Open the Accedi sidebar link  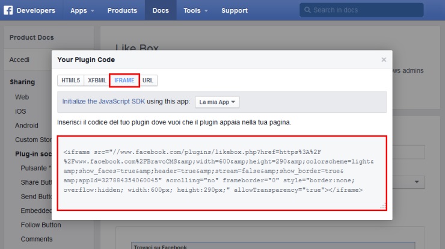pyautogui.click(x=20, y=60)
